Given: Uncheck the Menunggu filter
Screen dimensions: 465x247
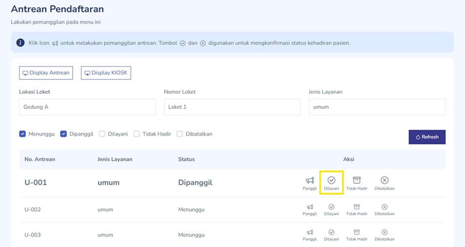Looking at the screenshot, I should [x=22, y=134].
